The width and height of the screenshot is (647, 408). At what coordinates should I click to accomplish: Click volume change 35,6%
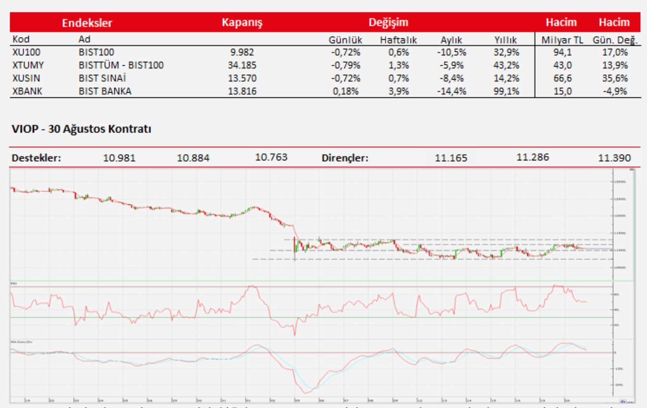point(615,78)
